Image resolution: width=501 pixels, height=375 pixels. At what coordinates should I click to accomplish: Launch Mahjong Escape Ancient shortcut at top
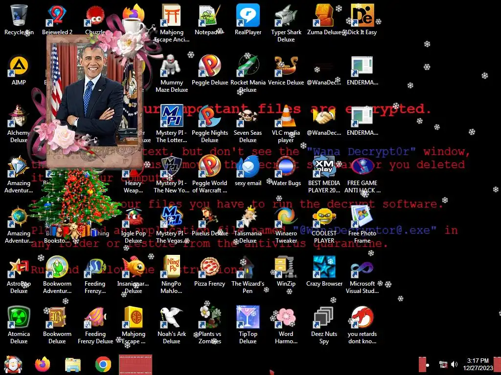[x=172, y=23]
